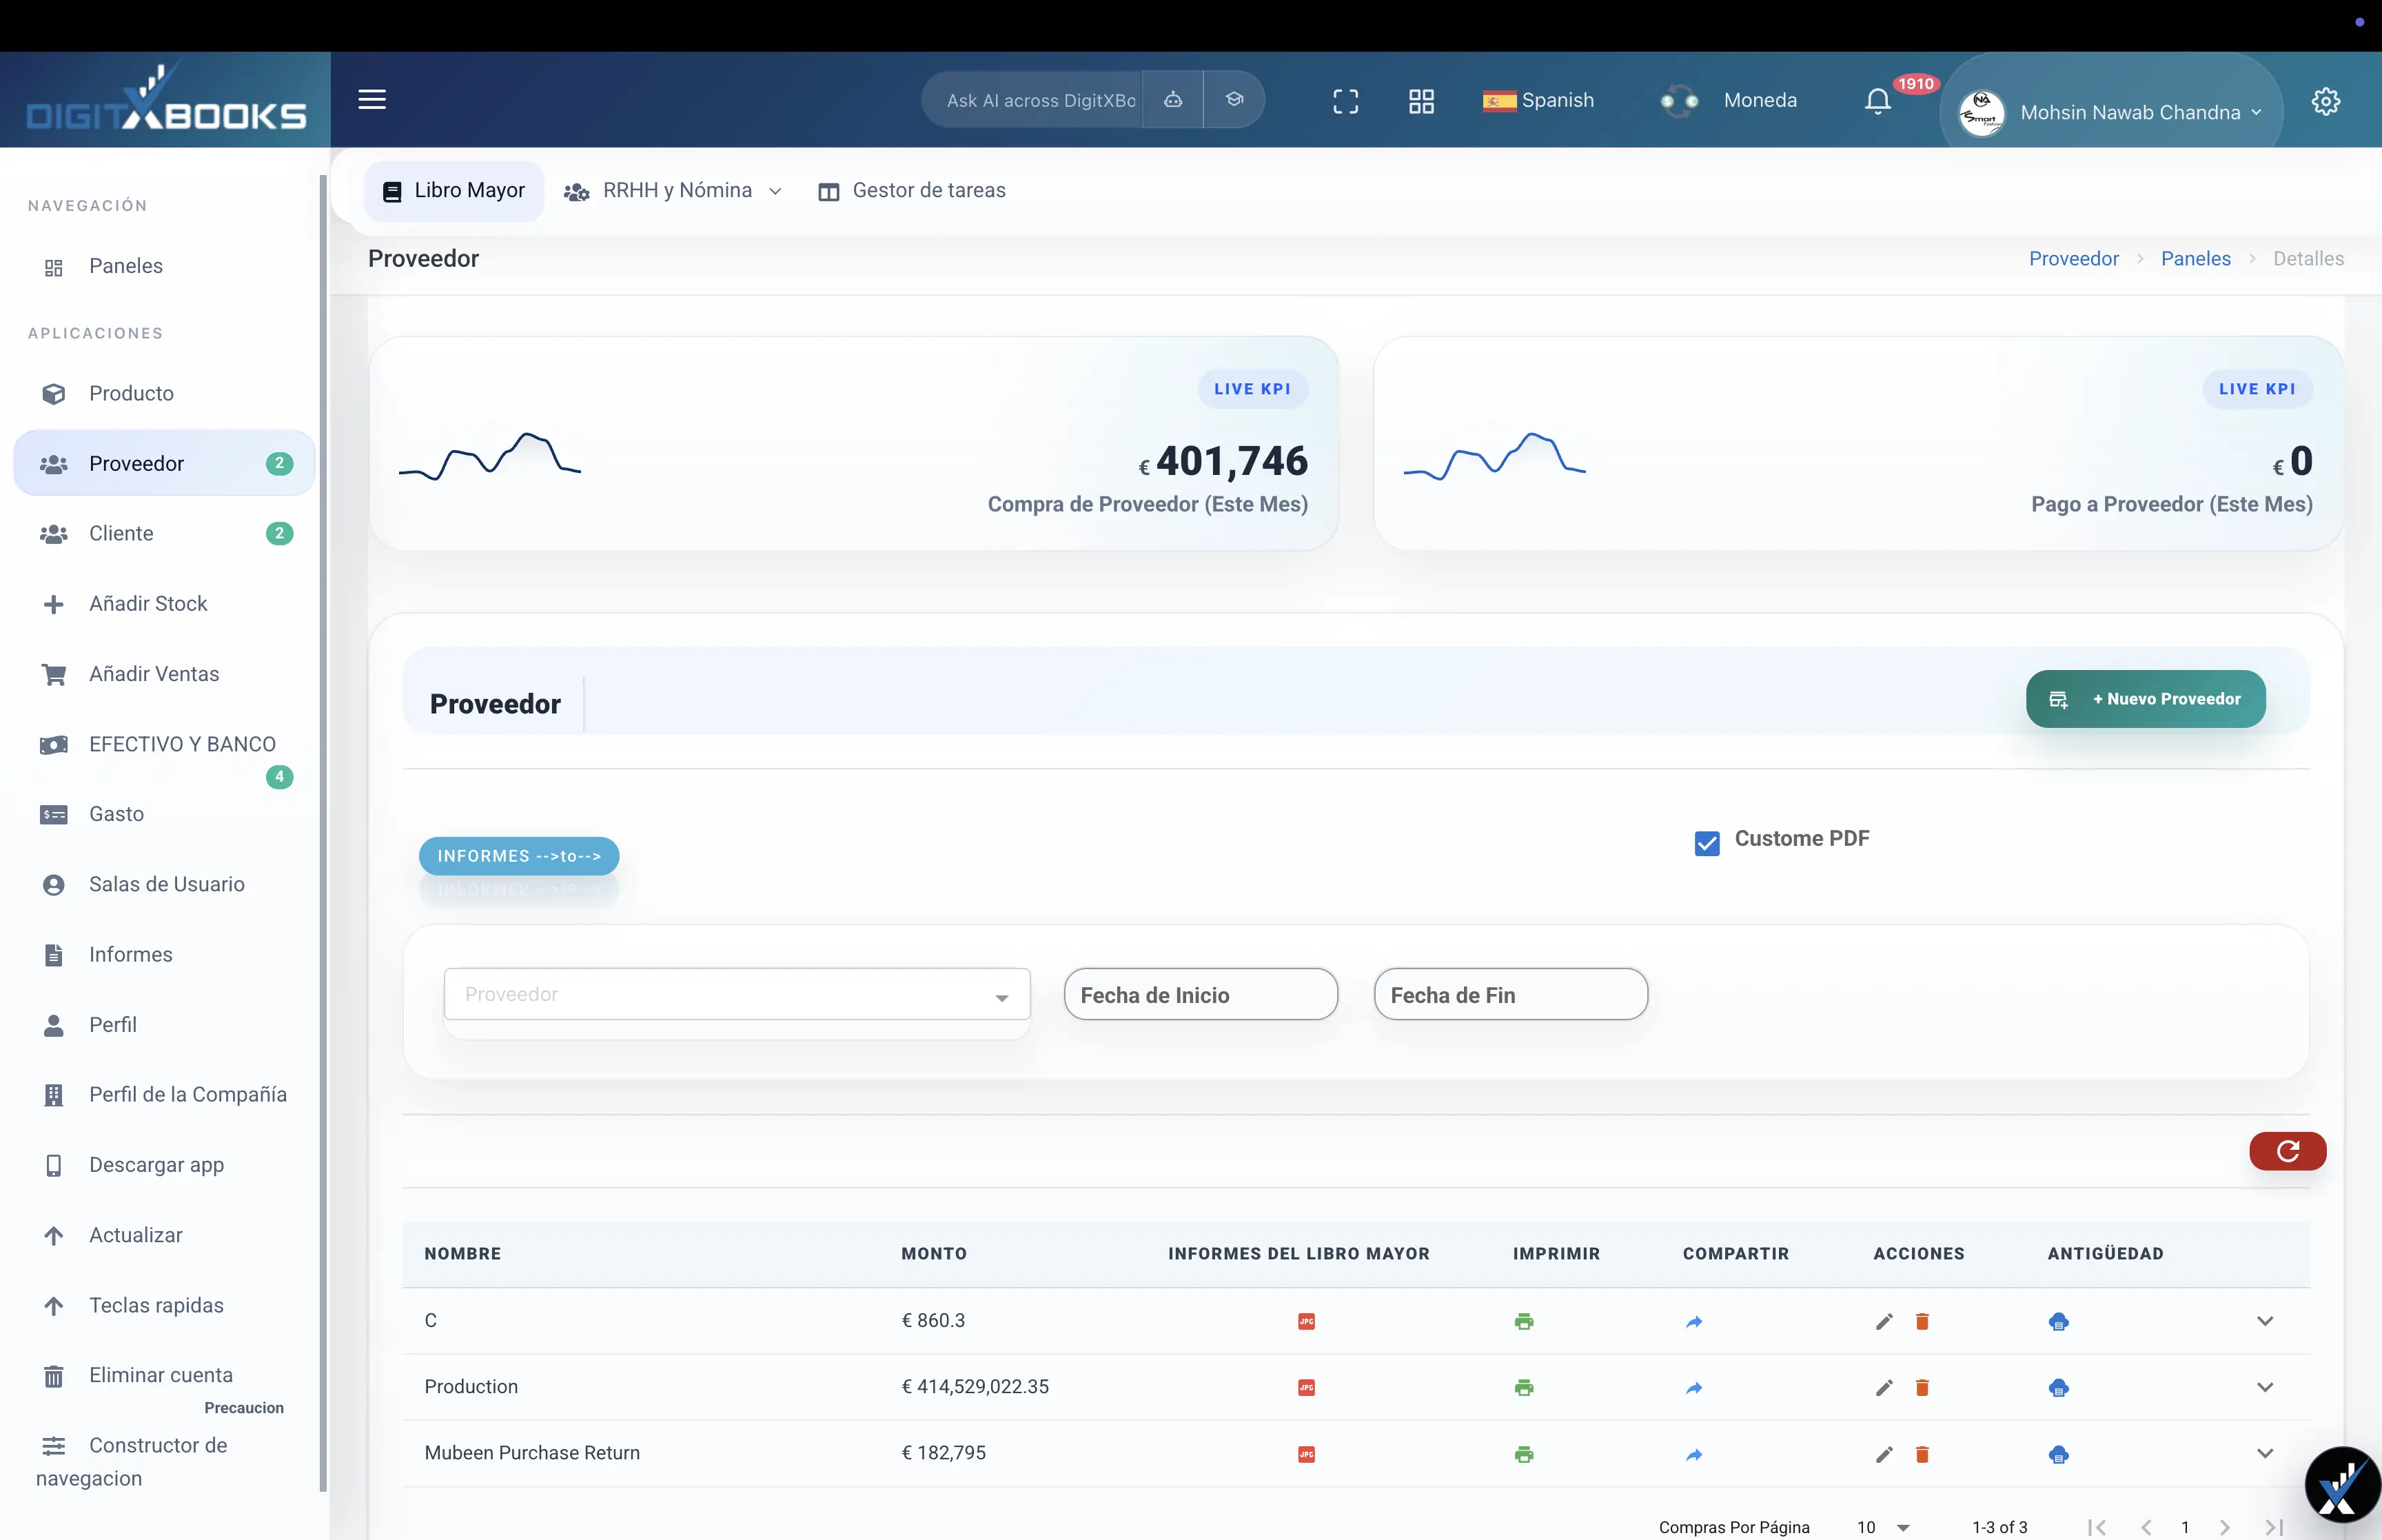Image resolution: width=2382 pixels, height=1540 pixels.
Task: Click the + Nuevo Proveedor button
Action: point(2145,698)
